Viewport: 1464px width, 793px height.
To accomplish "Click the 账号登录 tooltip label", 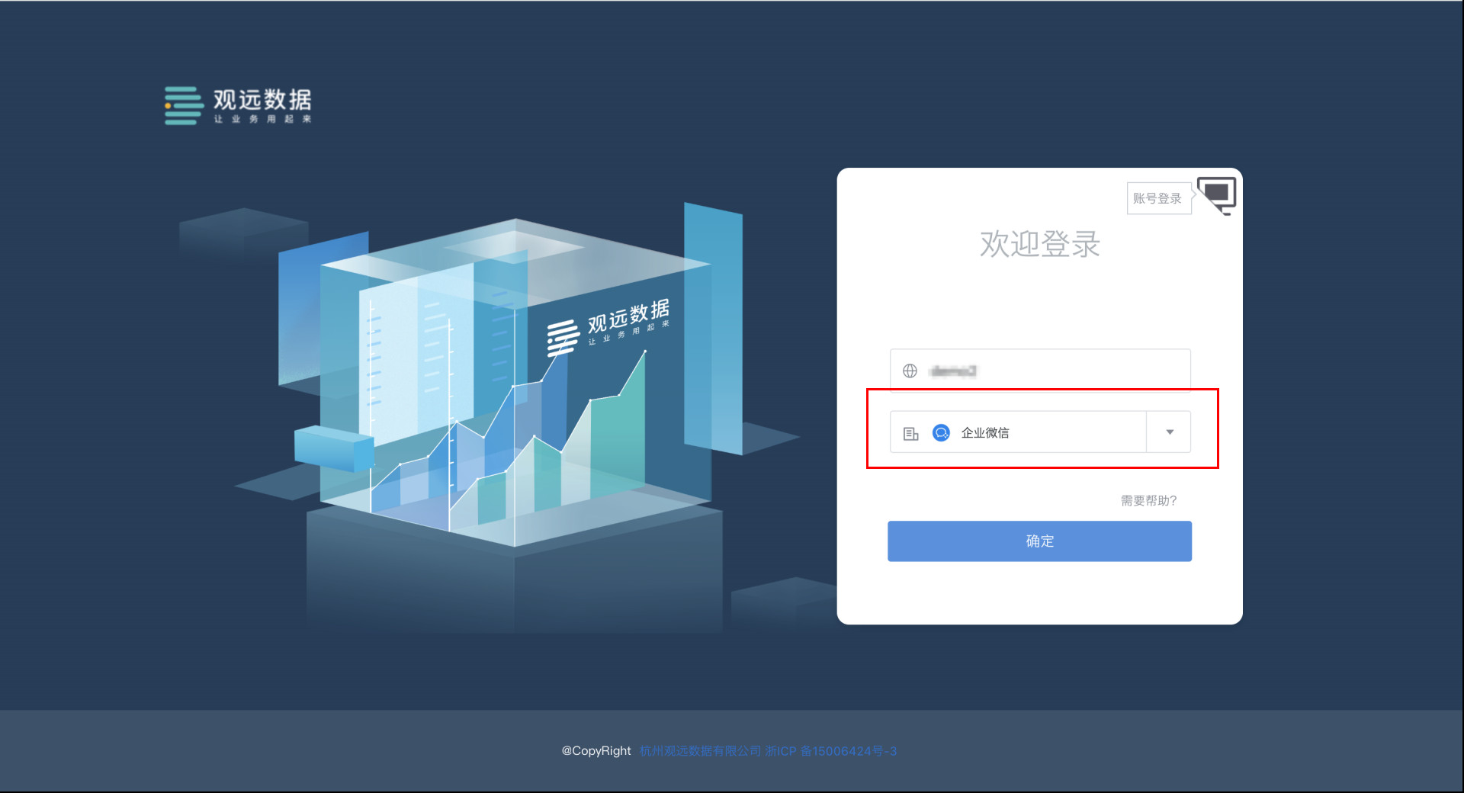I will 1157,198.
